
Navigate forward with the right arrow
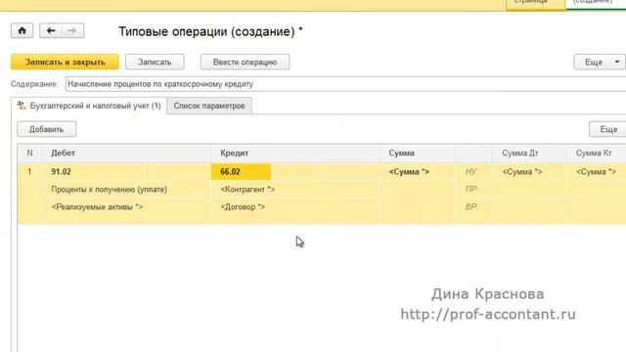coord(72,30)
